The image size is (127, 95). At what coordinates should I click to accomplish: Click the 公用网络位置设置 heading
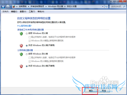[25, 50]
